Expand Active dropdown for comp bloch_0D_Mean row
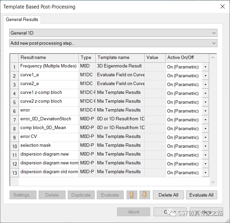 pos(205,129)
